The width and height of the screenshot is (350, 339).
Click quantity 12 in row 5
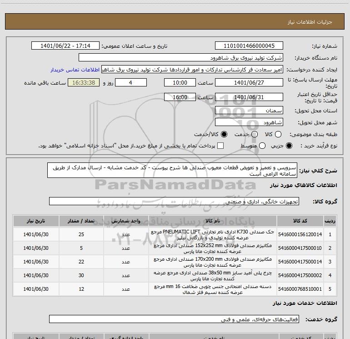(81, 289)
